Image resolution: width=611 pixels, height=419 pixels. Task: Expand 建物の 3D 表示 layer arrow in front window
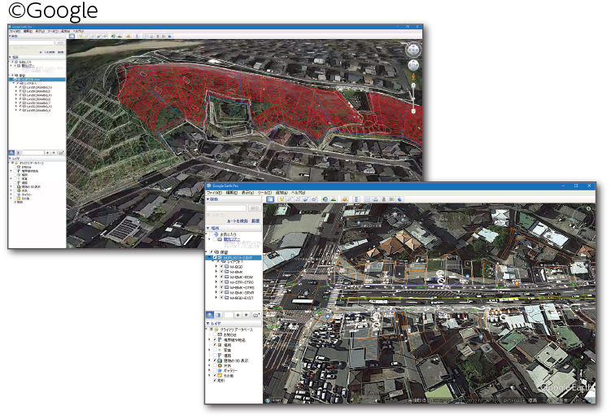point(209,360)
